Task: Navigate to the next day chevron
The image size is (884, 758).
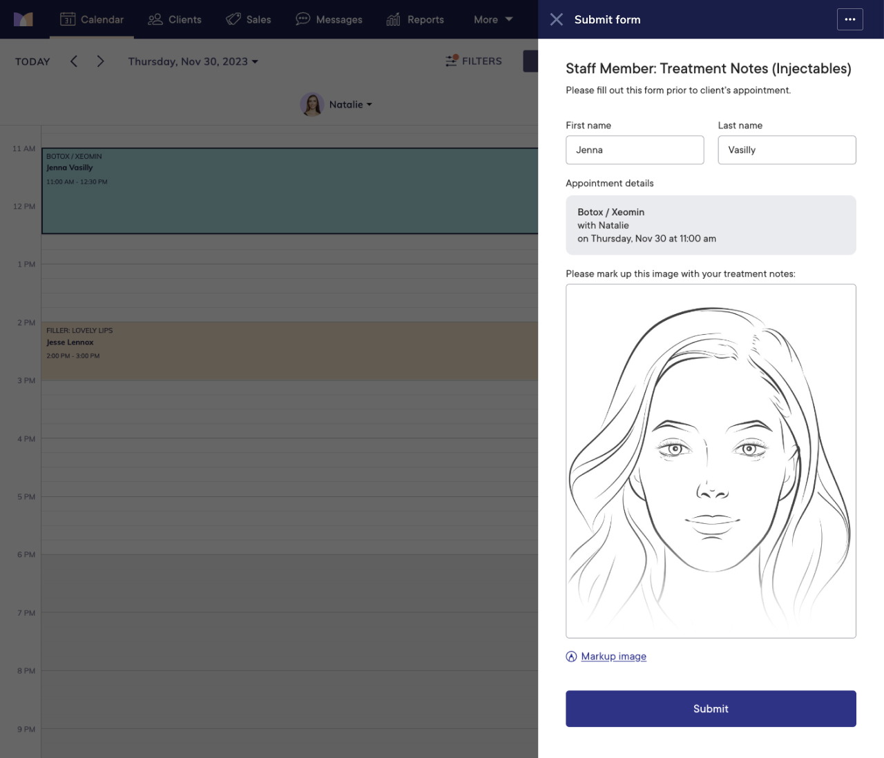Action: coord(100,61)
